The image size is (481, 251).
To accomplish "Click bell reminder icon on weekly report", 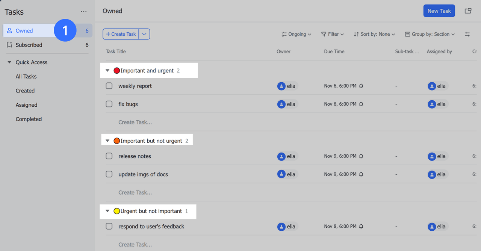I will [x=361, y=86].
